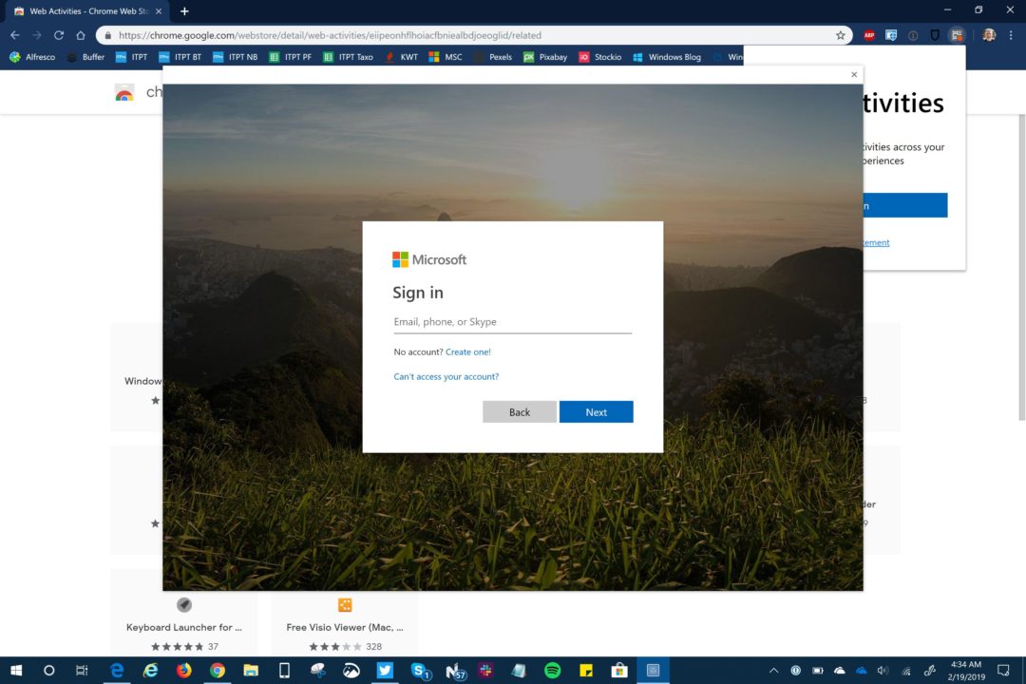Image resolution: width=1026 pixels, height=684 pixels.
Task: Click the Microsoft Defender shield extension icon
Action: tap(893, 34)
